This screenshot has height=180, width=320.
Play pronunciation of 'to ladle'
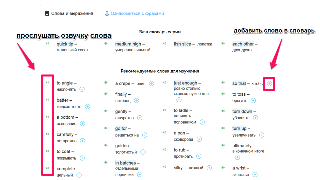point(164,110)
